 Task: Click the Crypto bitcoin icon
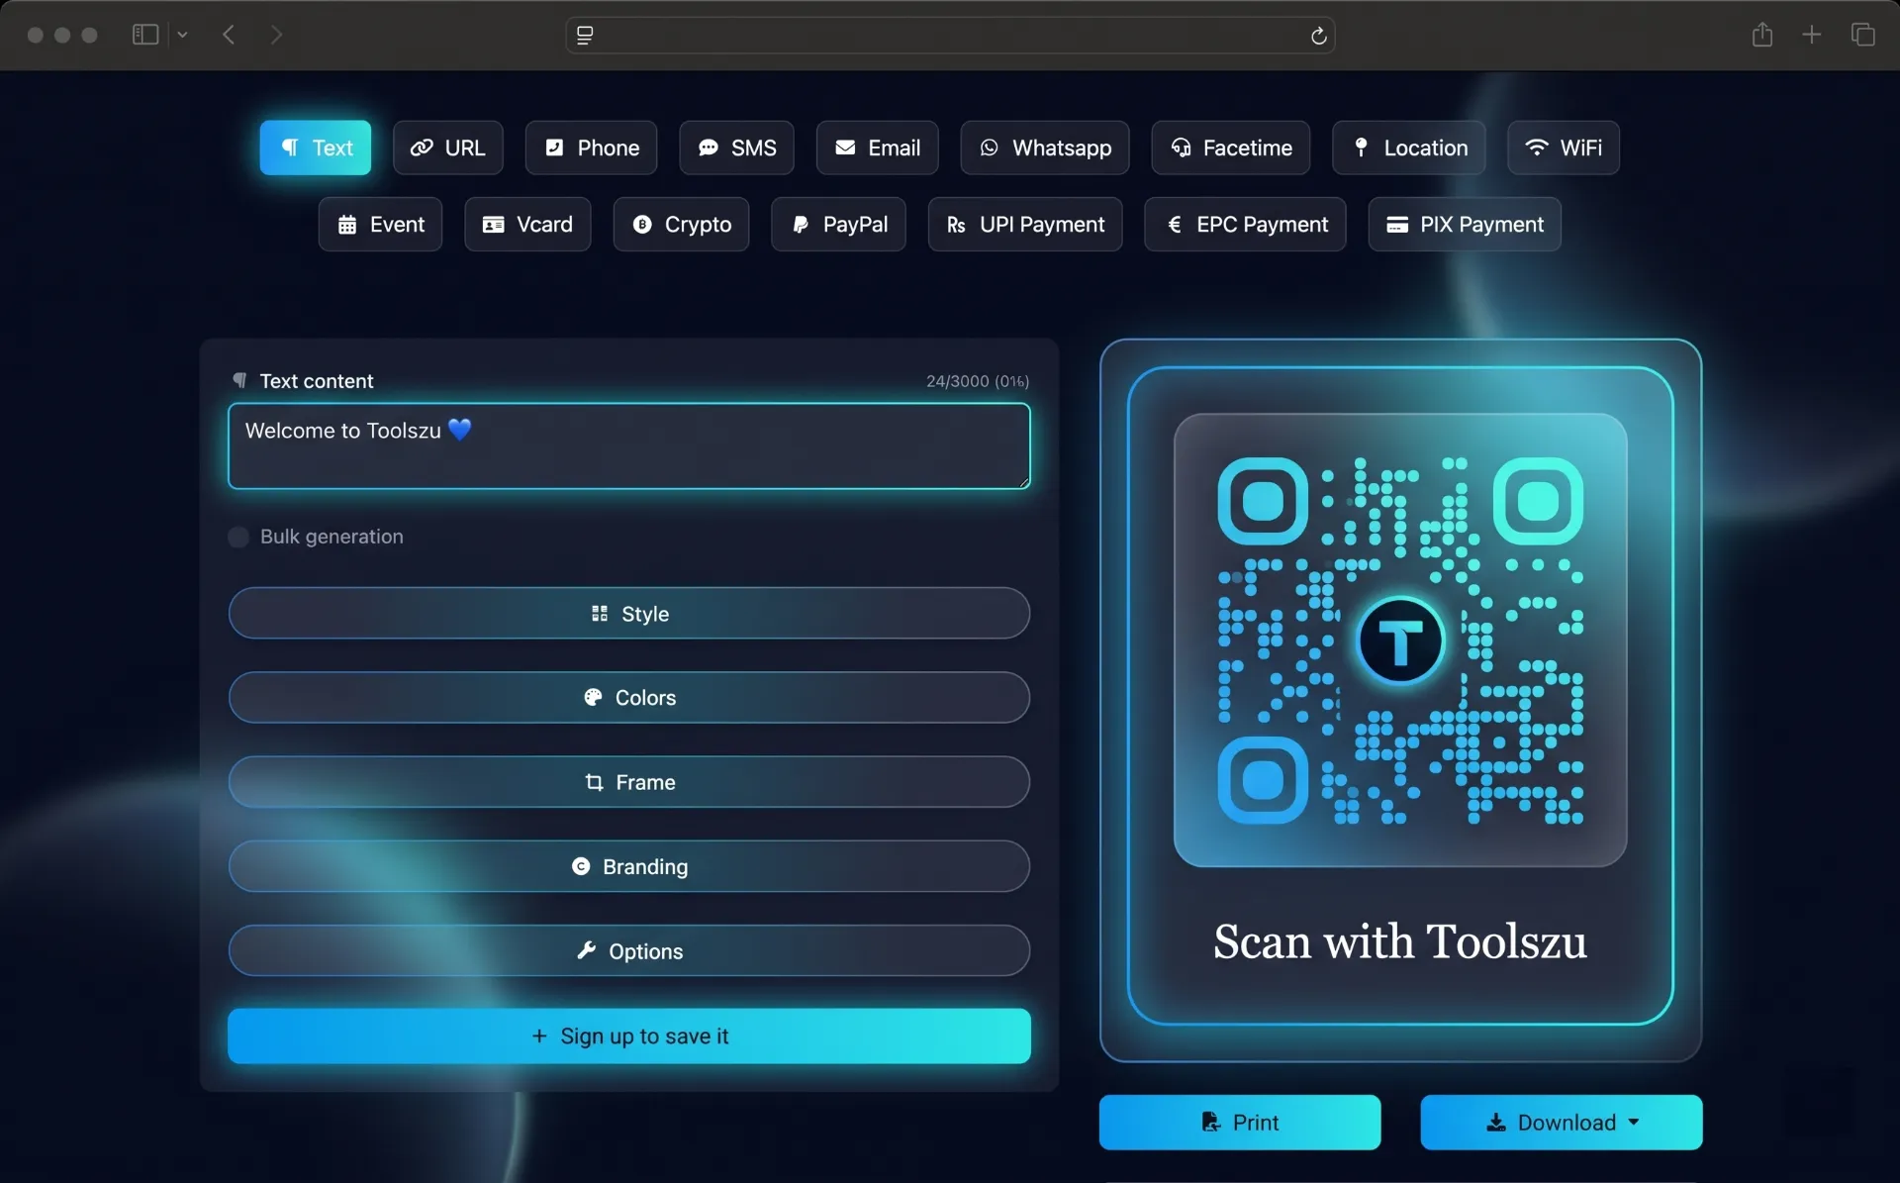(642, 225)
